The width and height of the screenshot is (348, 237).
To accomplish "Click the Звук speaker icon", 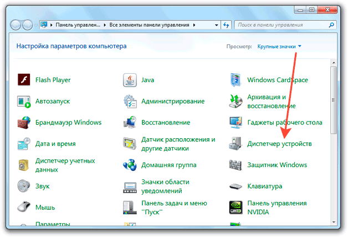I will click(24, 186).
